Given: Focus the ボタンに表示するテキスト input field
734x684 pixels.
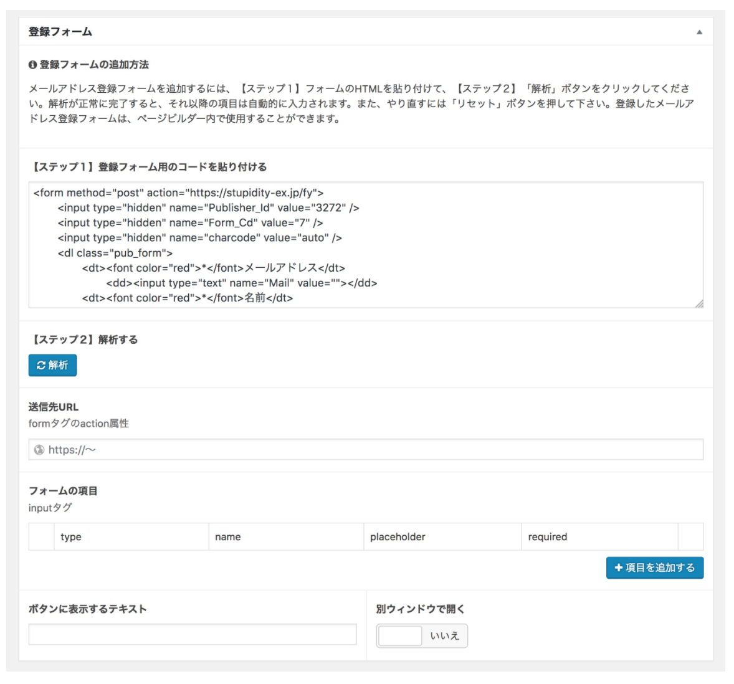Looking at the screenshot, I should [193, 635].
